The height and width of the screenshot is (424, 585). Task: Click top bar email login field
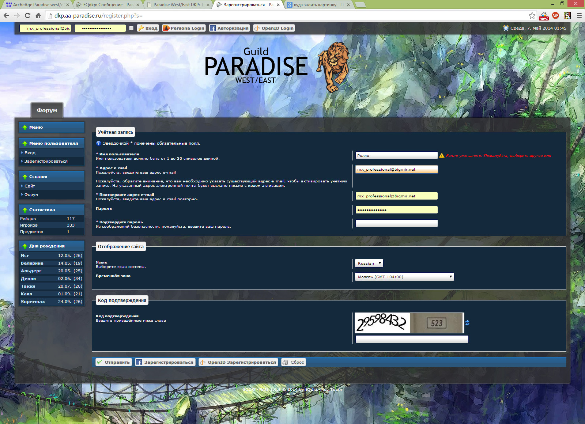(45, 28)
